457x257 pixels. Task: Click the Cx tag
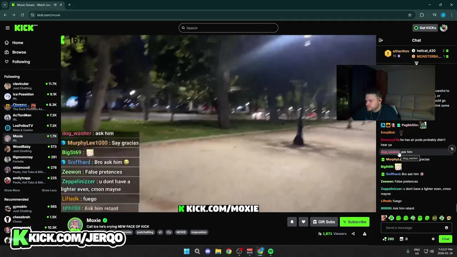pyautogui.click(x=169, y=232)
